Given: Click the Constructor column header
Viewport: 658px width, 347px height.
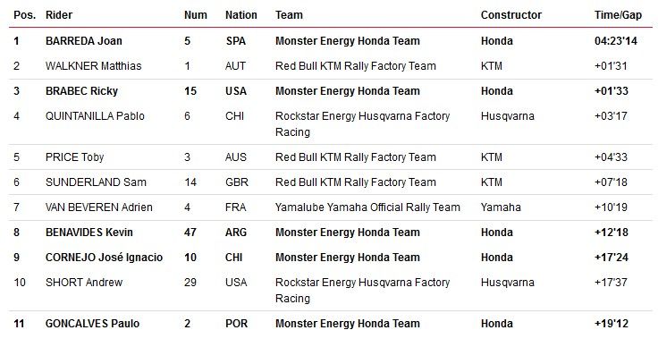Looking at the screenshot, I should [511, 15].
